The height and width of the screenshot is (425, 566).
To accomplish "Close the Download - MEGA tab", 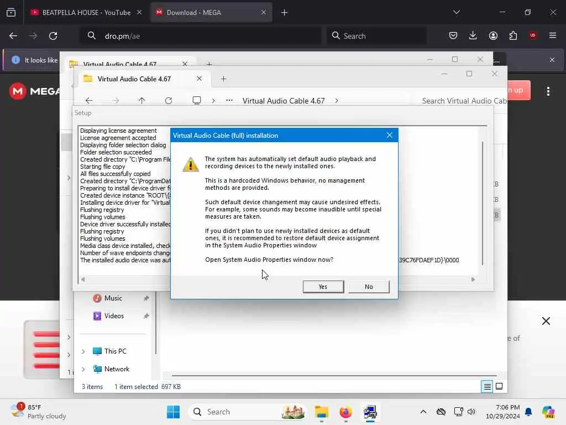I will (x=264, y=12).
